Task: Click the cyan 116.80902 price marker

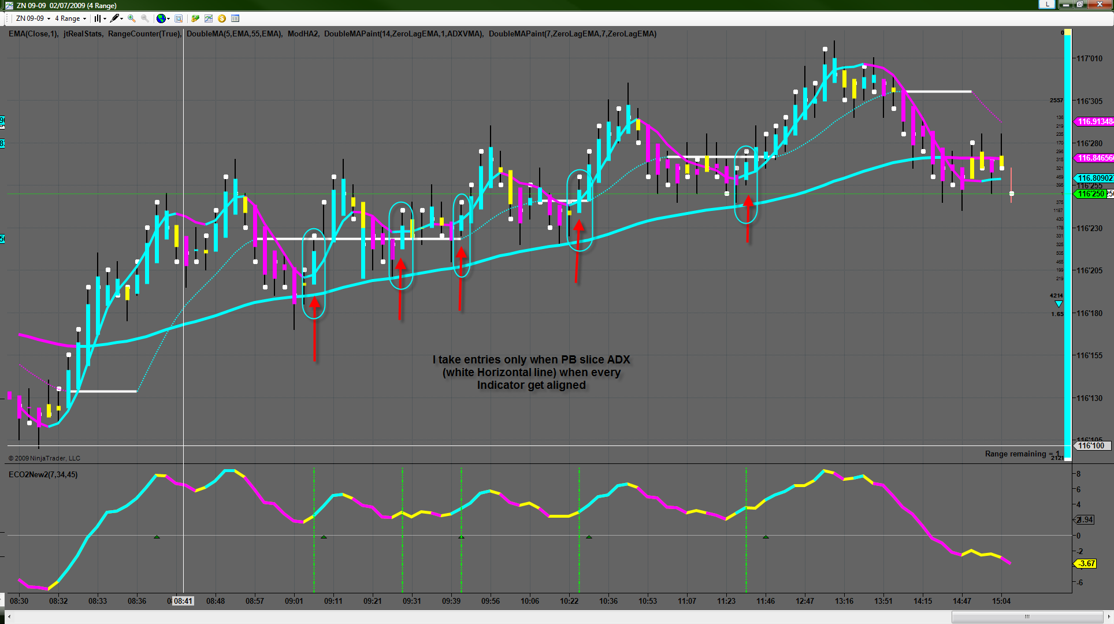Action: tap(1093, 178)
